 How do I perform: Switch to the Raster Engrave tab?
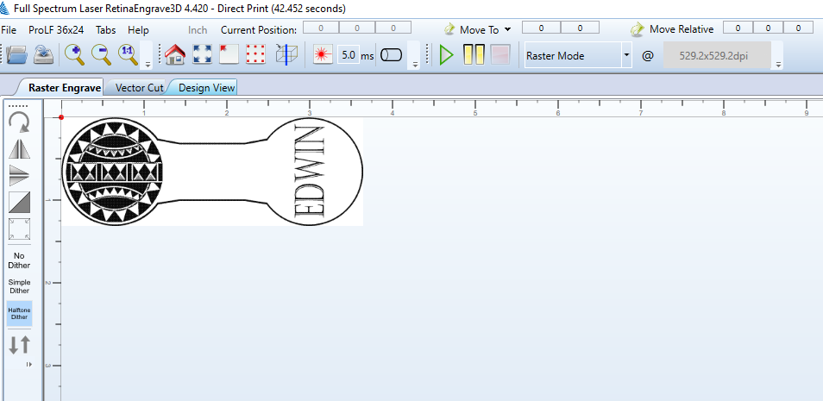(64, 88)
